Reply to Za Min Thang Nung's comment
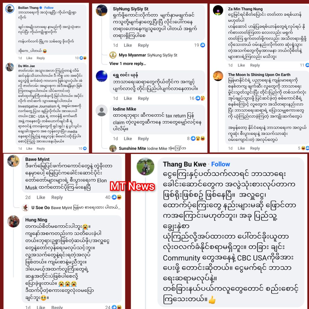Screen dimensions: 309x309 255,65
